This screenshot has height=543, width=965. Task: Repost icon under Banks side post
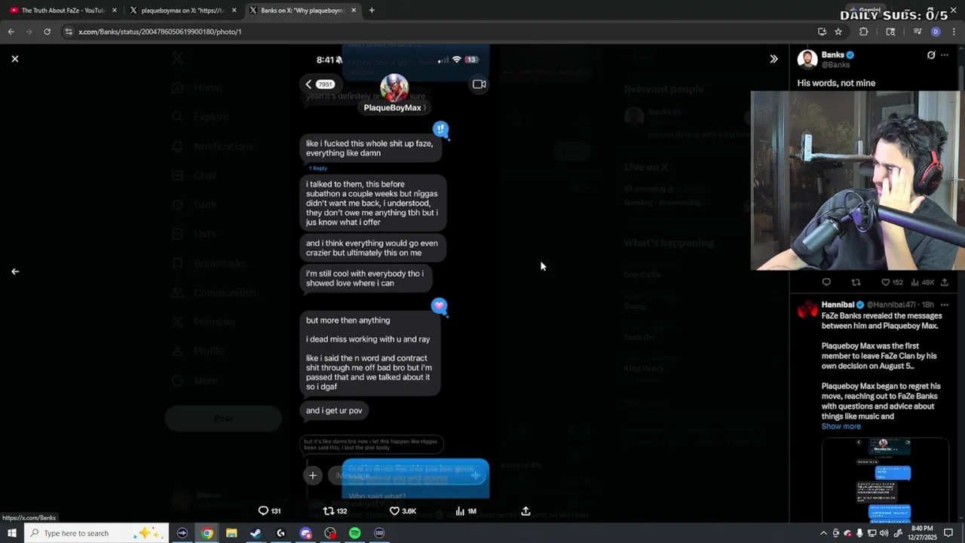coord(856,282)
